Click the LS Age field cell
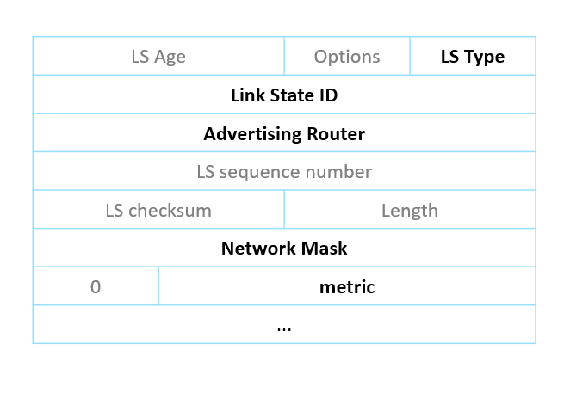This screenshot has width=564, height=399. pos(158,56)
